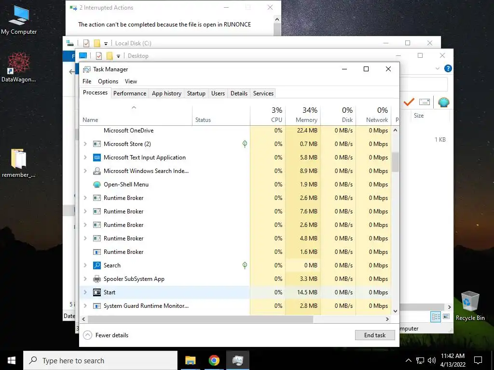
Task: Click the Task Manager title bar icon
Action: [87, 69]
